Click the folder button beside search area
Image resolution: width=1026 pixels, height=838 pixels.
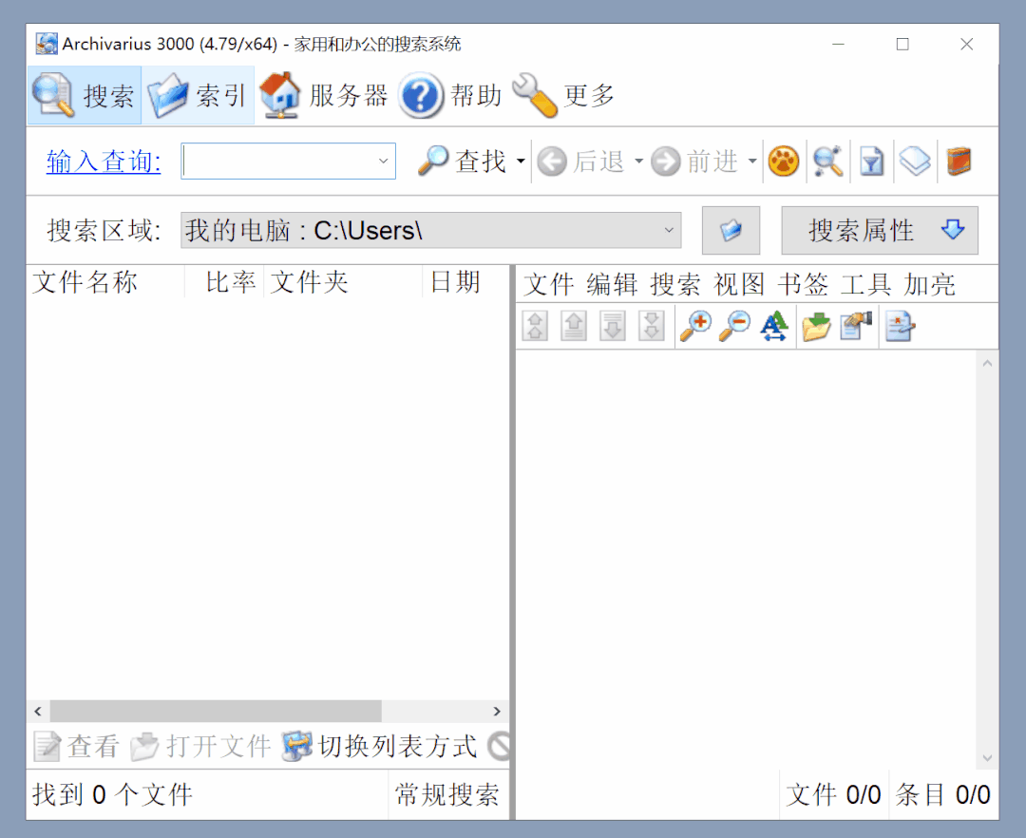[x=731, y=230]
